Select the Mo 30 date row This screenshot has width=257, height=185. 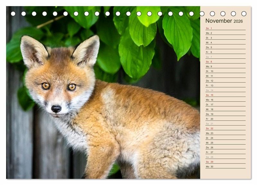click(225, 167)
